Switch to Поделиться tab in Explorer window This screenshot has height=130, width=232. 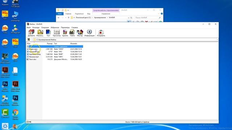tap(79, 14)
